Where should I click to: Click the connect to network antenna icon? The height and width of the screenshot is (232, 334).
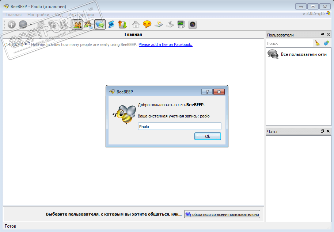(x=12, y=24)
